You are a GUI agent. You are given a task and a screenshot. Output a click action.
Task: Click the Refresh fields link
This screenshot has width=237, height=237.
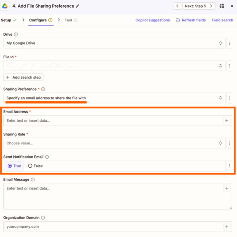[x=191, y=20]
